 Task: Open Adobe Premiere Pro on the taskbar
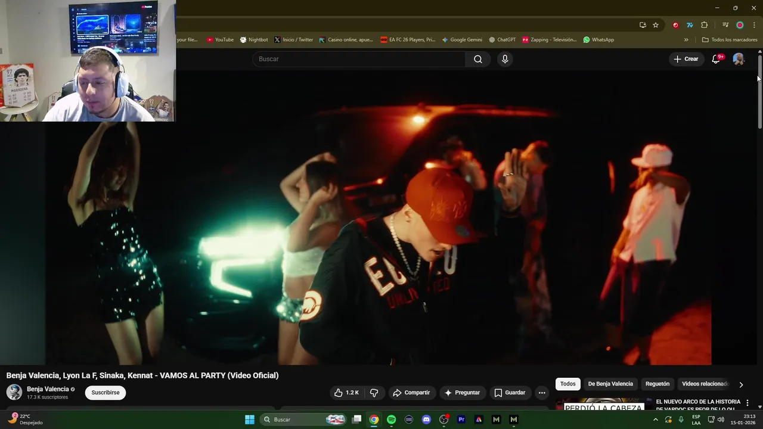pyautogui.click(x=461, y=419)
